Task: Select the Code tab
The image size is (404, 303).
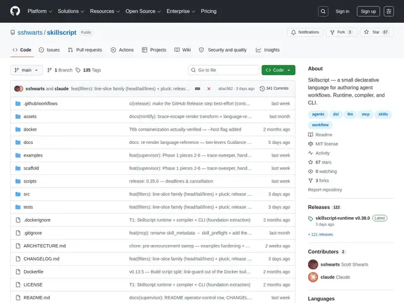Action: (x=22, y=50)
